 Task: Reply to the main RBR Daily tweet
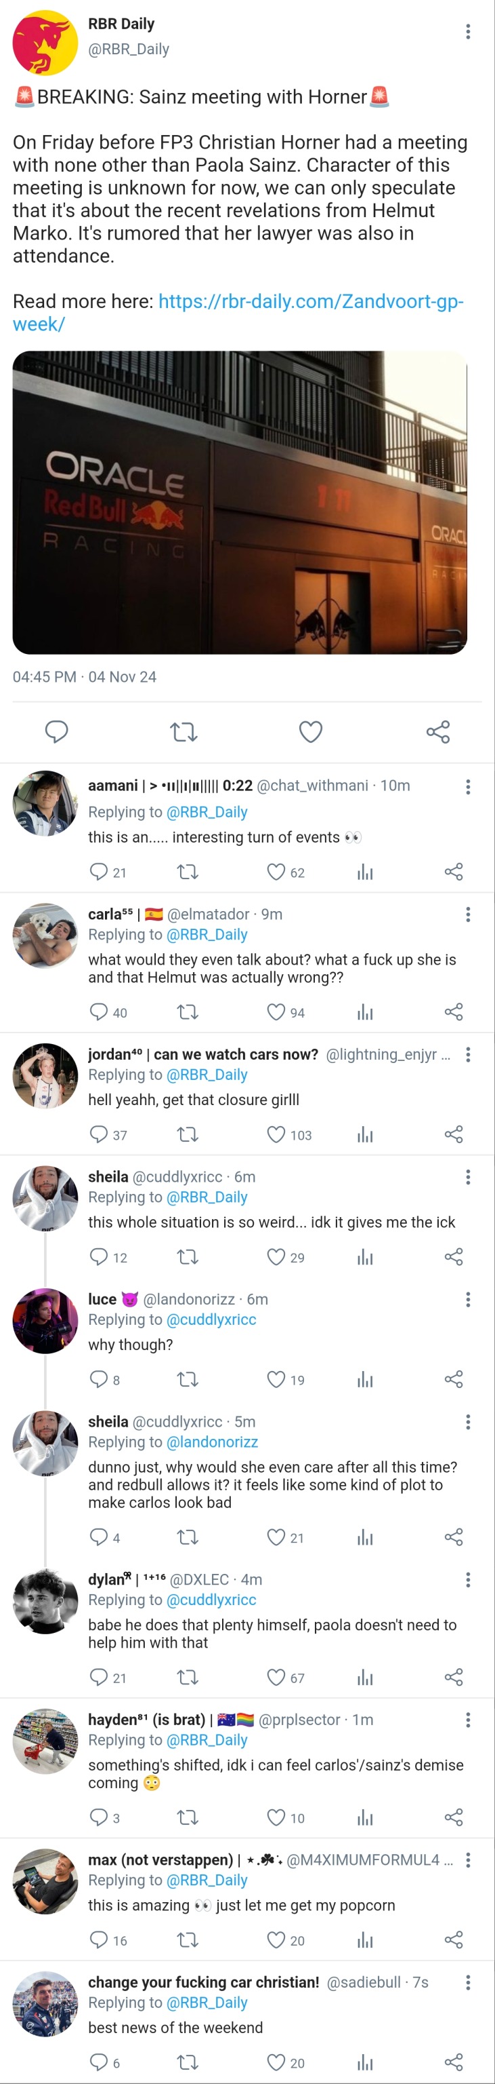click(56, 732)
